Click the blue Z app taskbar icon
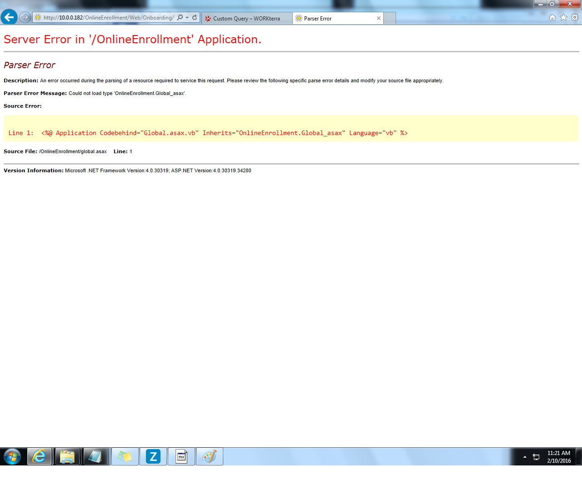The width and height of the screenshot is (582, 500). [x=153, y=456]
